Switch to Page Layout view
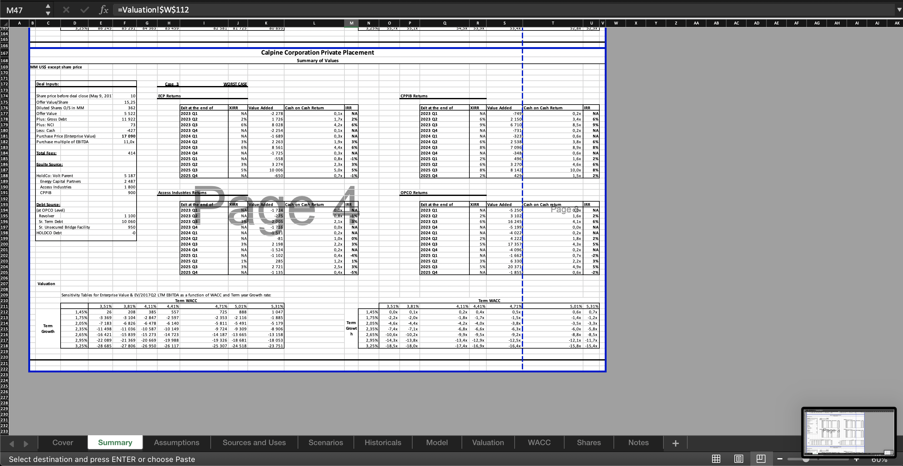This screenshot has height=466, width=903. click(738, 459)
